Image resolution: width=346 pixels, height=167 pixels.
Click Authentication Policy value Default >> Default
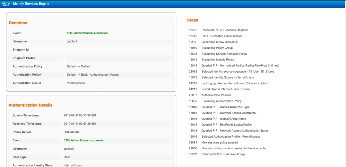point(79,66)
